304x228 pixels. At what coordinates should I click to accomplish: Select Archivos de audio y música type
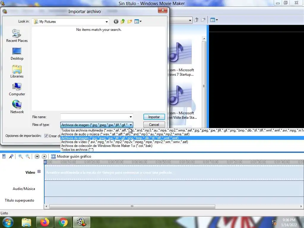pos(182,134)
